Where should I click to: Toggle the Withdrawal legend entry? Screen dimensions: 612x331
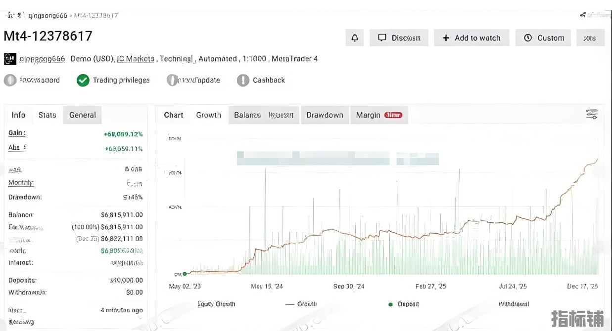tap(514, 304)
